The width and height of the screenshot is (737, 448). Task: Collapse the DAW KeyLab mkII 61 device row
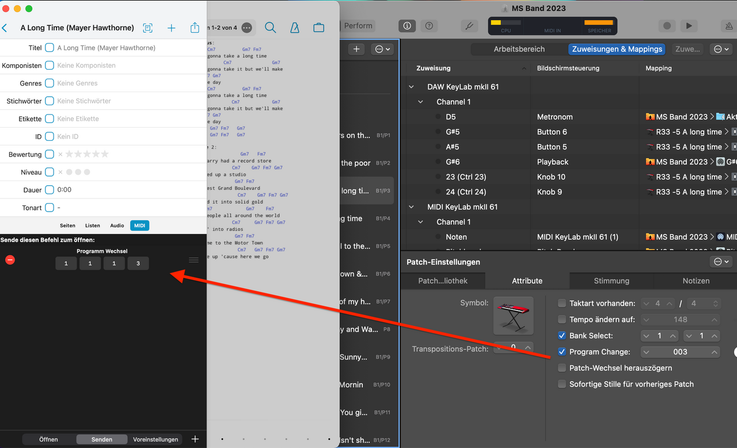(411, 87)
